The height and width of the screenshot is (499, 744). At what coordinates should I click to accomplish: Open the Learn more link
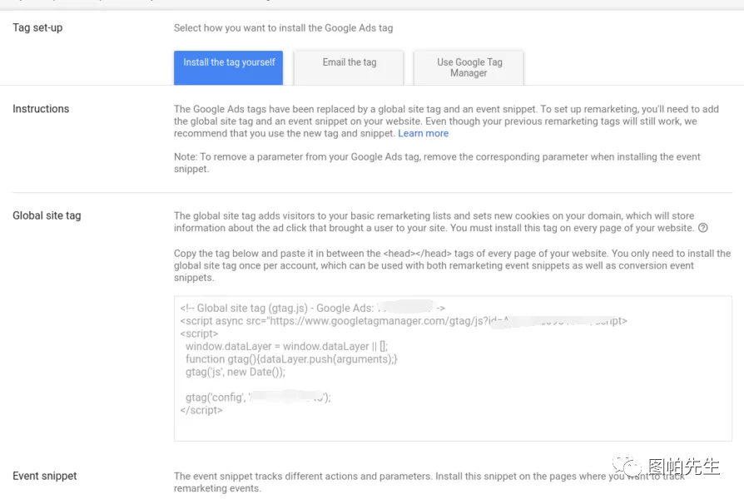click(x=423, y=133)
